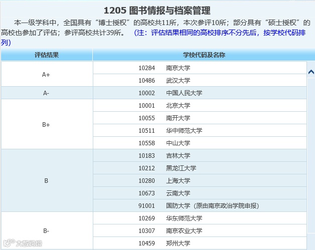Select the row 10459 郑州大学
Viewport: 315px width, 250px height.
(x=200, y=243)
